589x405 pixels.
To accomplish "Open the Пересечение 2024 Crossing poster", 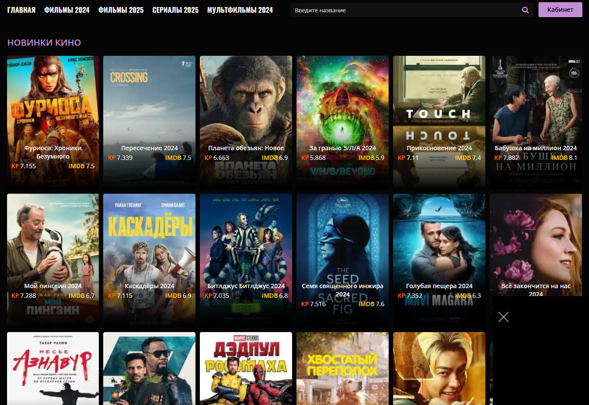I will [x=149, y=122].
